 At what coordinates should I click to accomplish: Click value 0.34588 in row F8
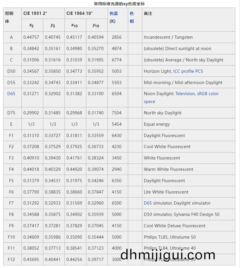tap(31, 214)
